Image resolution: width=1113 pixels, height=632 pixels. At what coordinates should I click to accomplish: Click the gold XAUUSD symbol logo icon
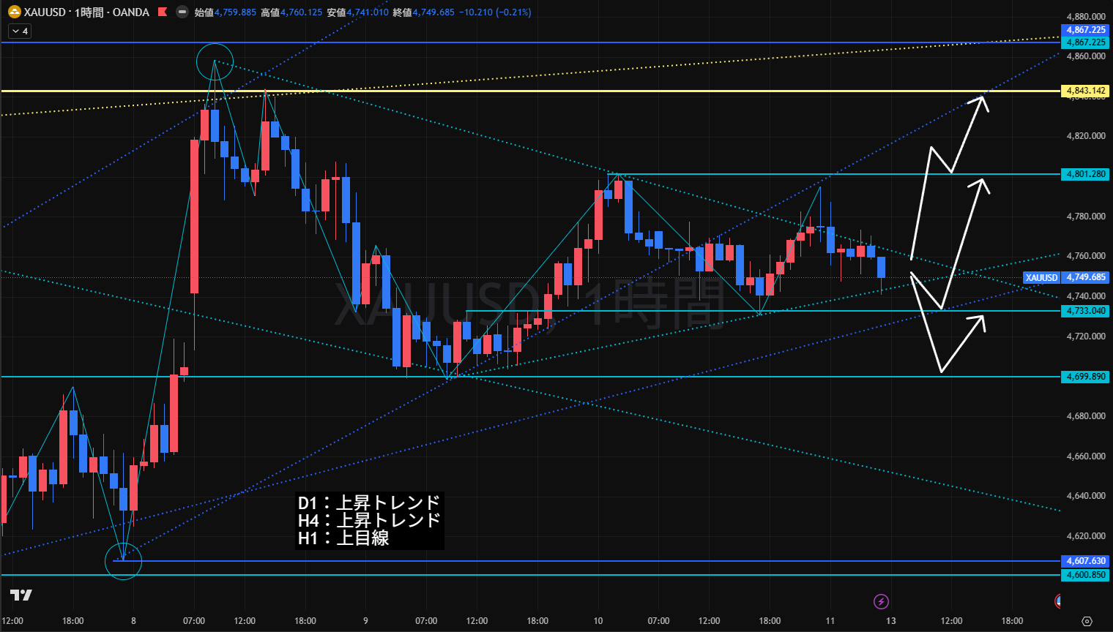[14, 12]
